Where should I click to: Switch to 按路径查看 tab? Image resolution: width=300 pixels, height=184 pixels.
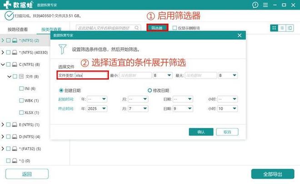(x=18, y=29)
